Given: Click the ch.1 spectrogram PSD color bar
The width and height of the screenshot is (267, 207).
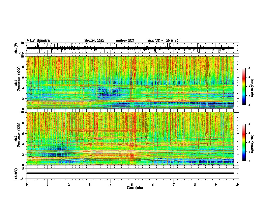Looking at the screenshot, I should pyautogui.click(x=244, y=87).
